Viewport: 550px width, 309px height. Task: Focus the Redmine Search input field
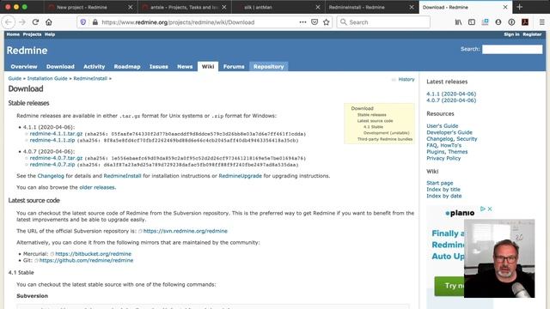(x=512, y=50)
